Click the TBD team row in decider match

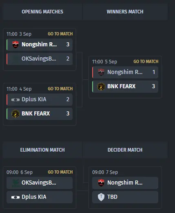click(x=125, y=197)
